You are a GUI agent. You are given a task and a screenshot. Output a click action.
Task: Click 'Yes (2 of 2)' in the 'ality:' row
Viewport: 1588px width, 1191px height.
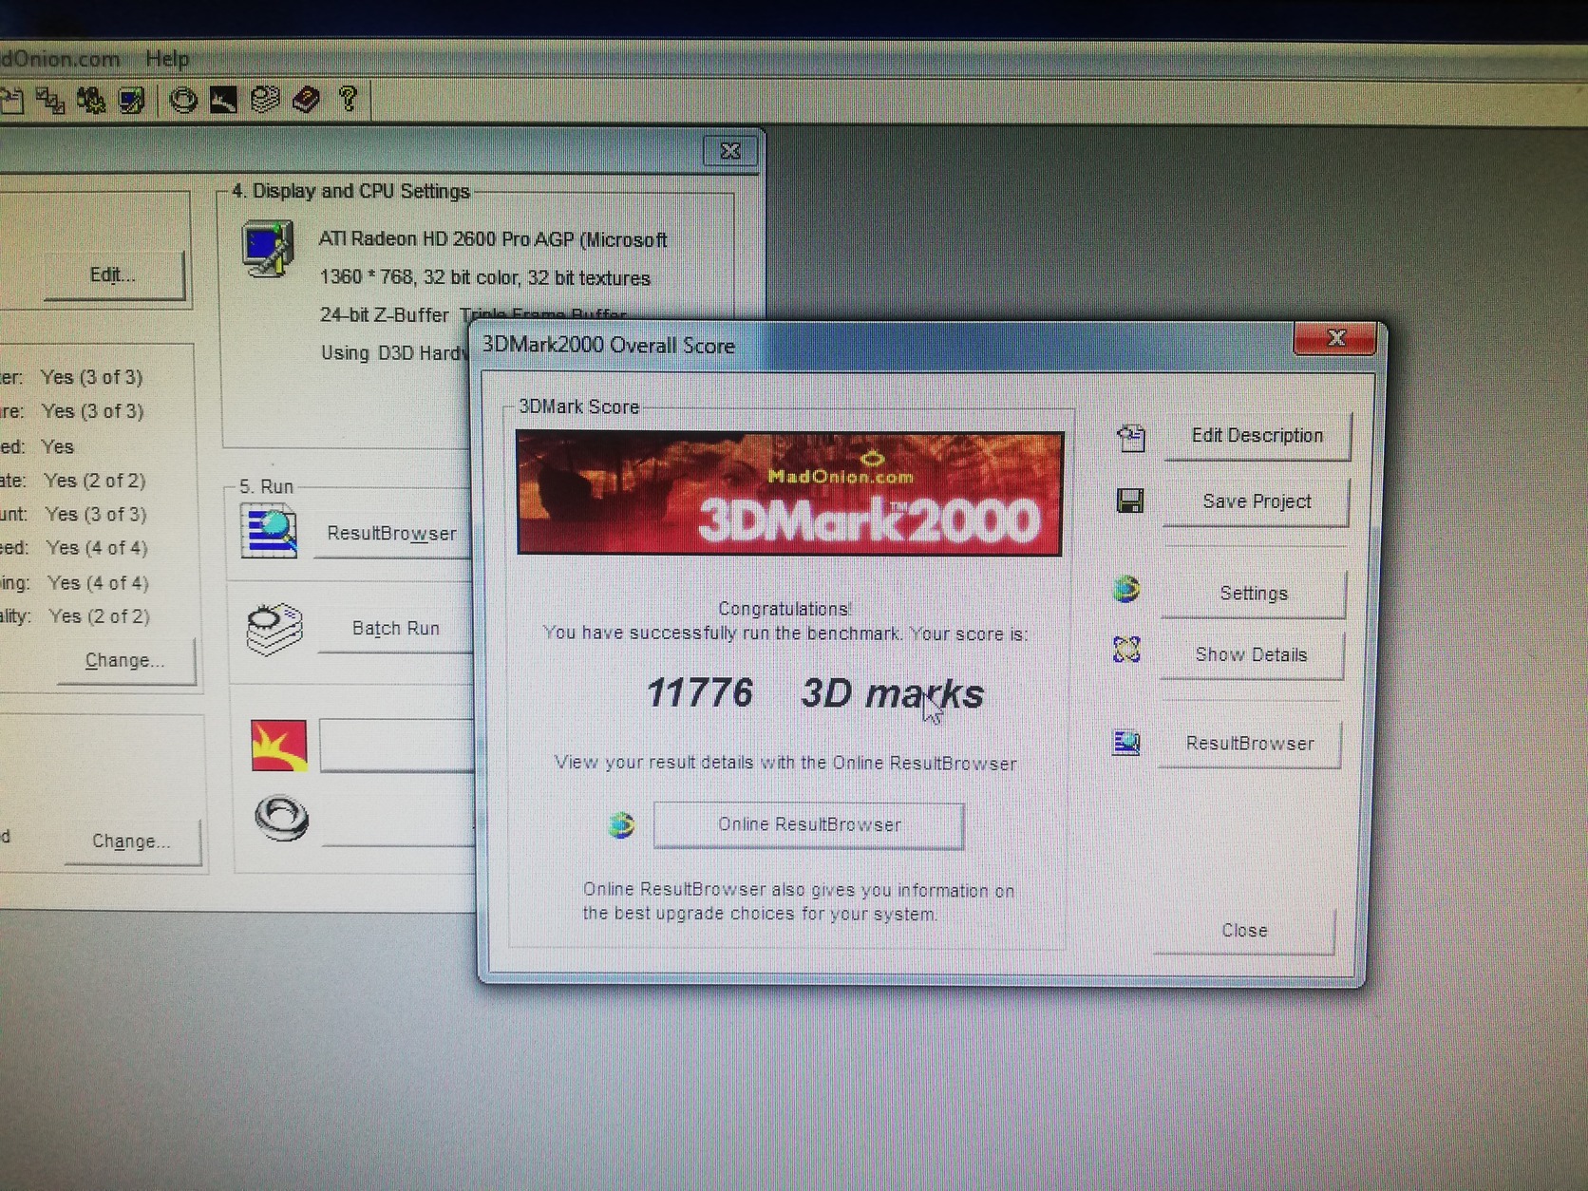(99, 616)
